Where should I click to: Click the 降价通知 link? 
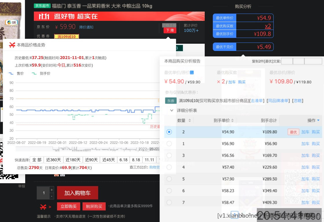[86, 27]
